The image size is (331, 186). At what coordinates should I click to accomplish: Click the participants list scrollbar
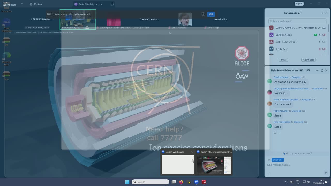point(328,28)
